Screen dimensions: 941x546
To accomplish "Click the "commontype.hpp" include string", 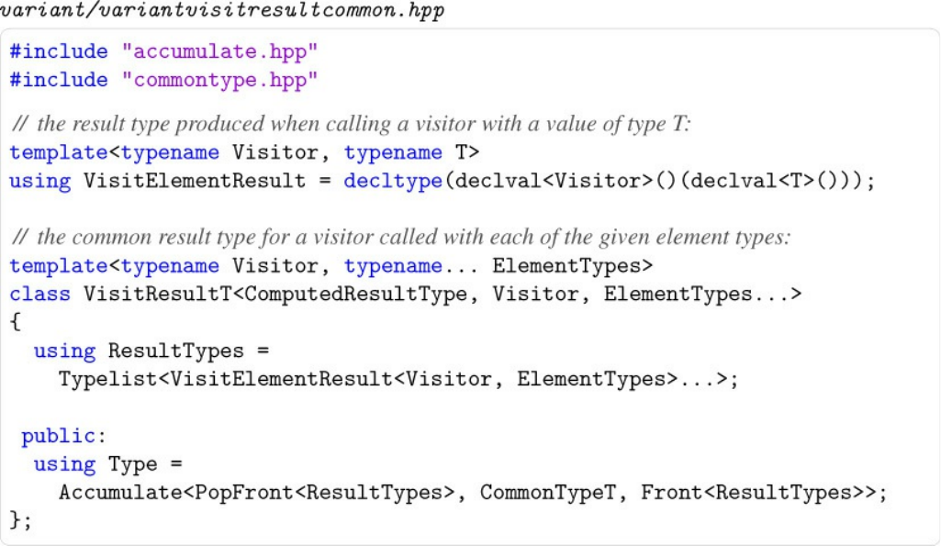I will pos(220,80).
